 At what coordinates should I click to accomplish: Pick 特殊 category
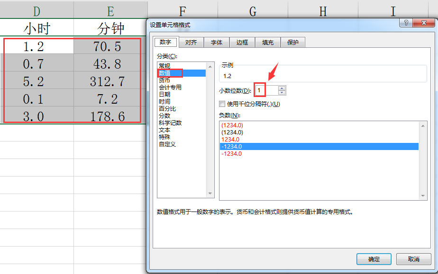click(182, 137)
